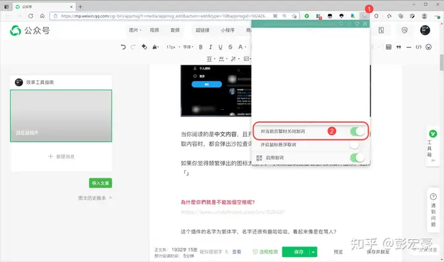Screen dimensions: 444x262
Task: Click the 查看 link beside typo count
Action: (237, 252)
